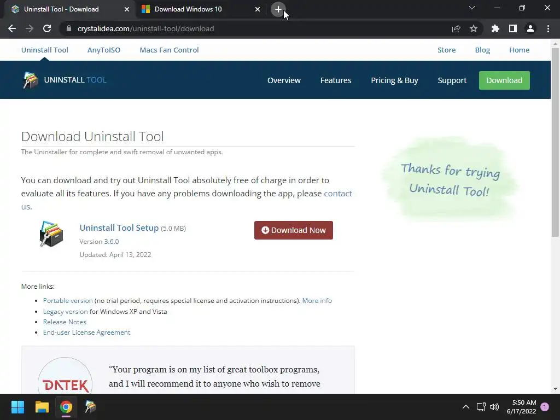
Task: Bookmark this page with the star icon
Action: 474,28
